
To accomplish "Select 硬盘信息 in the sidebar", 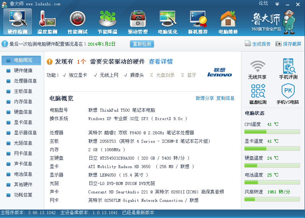I will coord(23,112).
